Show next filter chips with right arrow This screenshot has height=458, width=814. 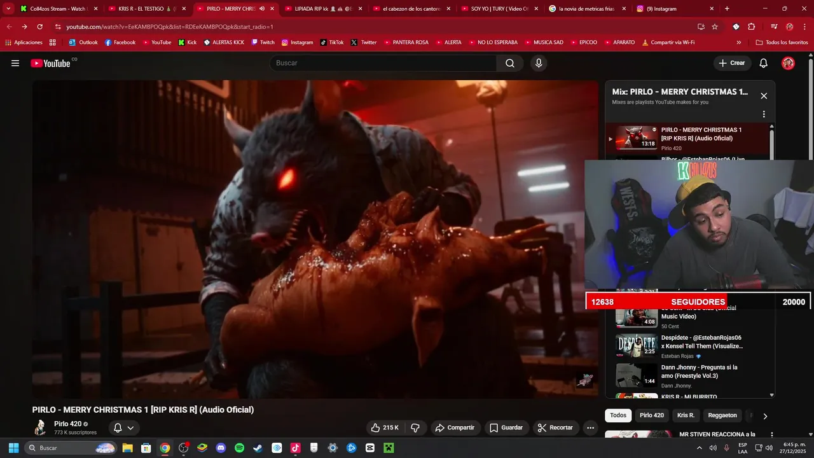pyautogui.click(x=765, y=416)
